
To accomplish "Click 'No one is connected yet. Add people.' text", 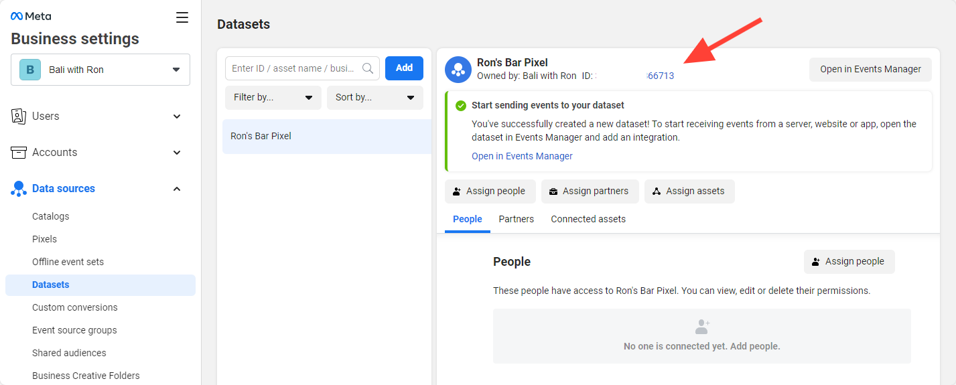I will [702, 347].
